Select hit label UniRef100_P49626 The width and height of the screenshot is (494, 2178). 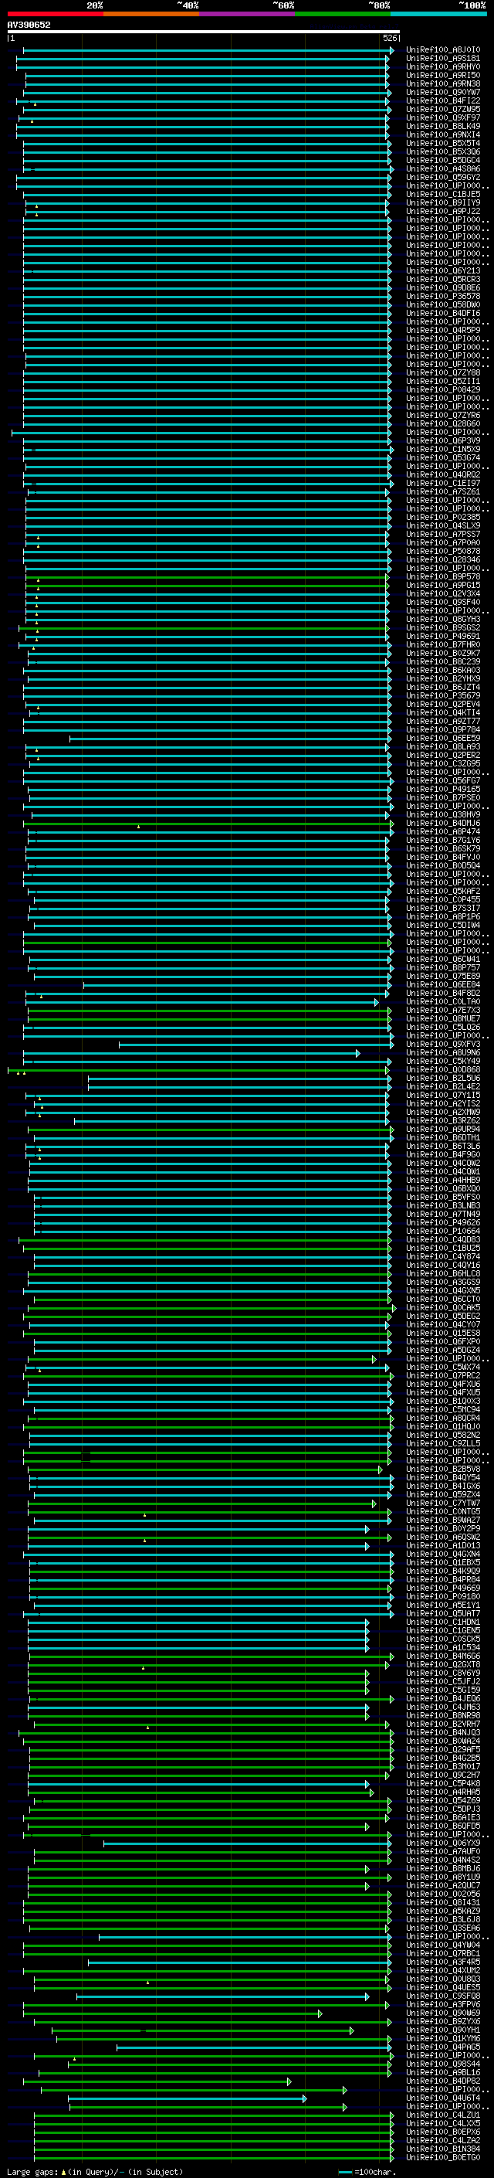[442, 1222]
